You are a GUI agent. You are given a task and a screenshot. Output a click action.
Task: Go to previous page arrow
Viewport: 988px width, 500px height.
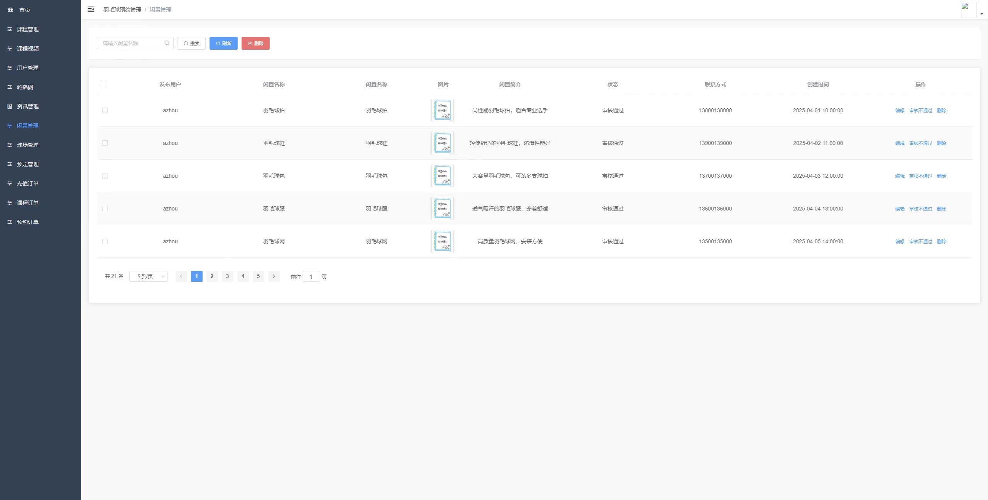pos(181,276)
